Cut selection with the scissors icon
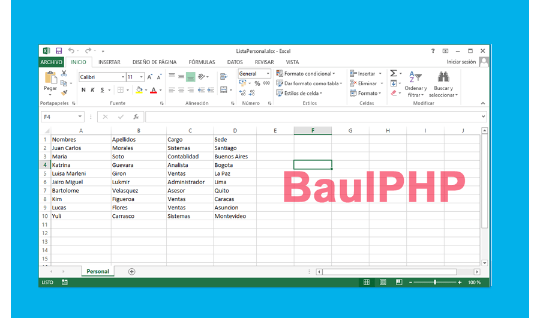The width and height of the screenshot is (540, 318). pos(64,73)
